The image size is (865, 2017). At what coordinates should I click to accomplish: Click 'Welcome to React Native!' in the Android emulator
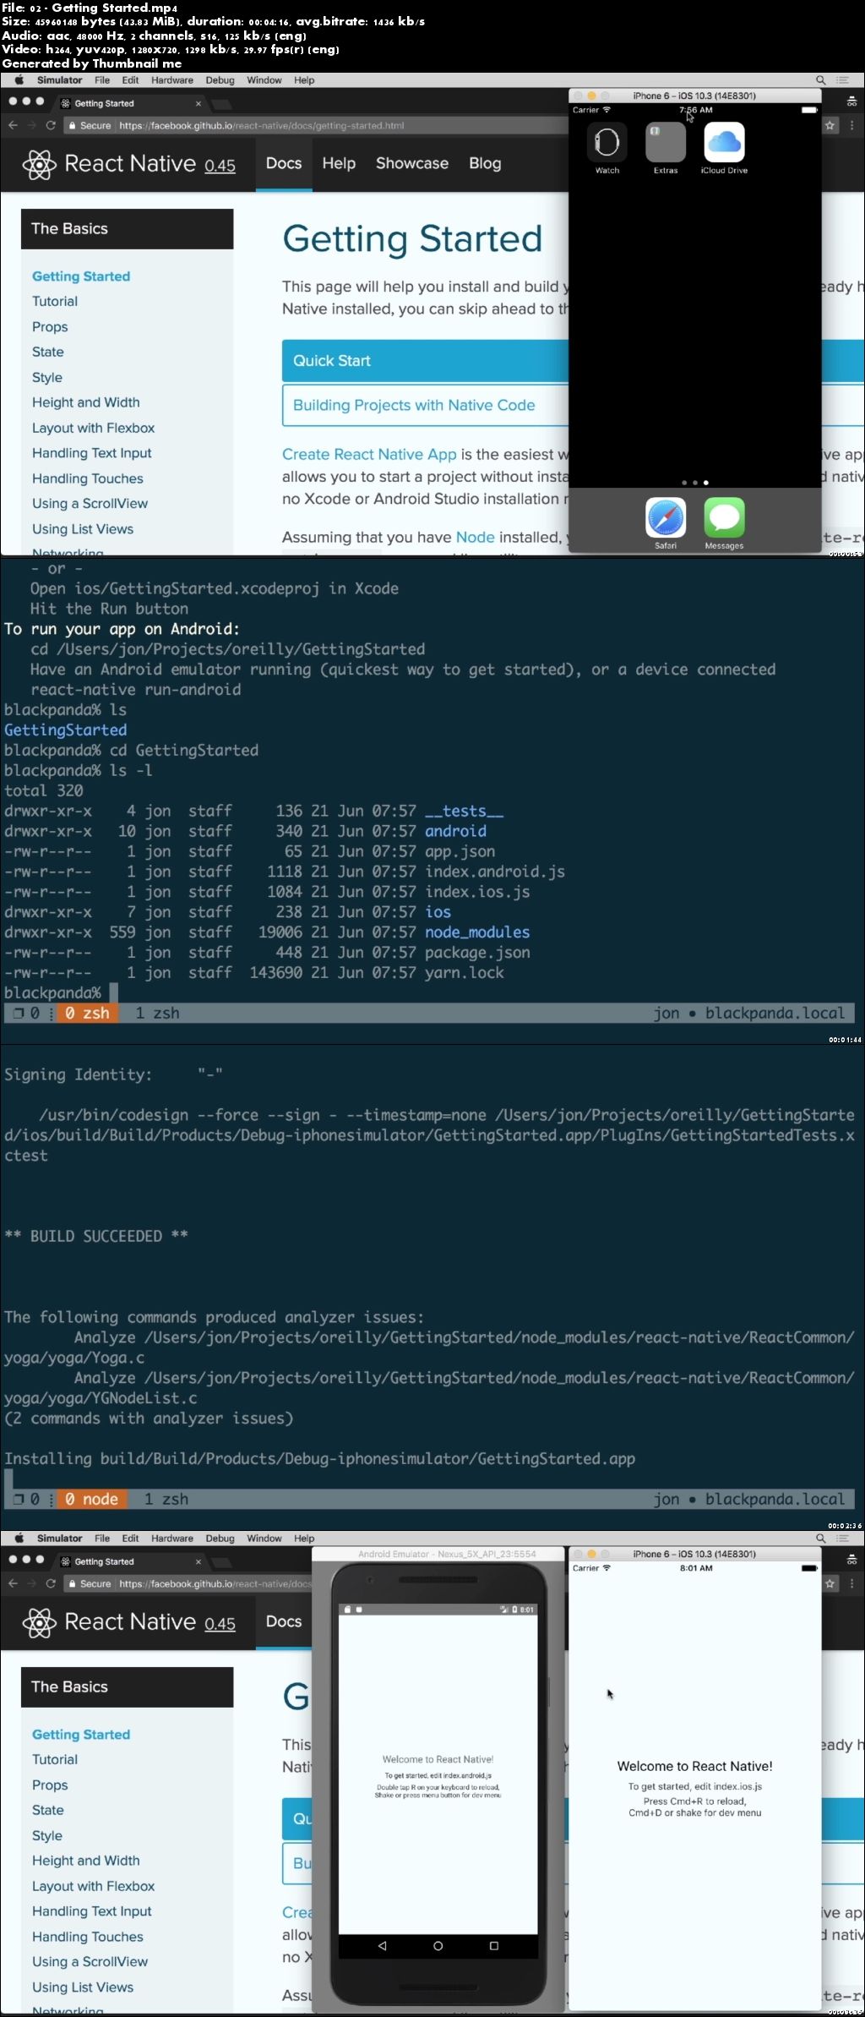(x=438, y=1759)
